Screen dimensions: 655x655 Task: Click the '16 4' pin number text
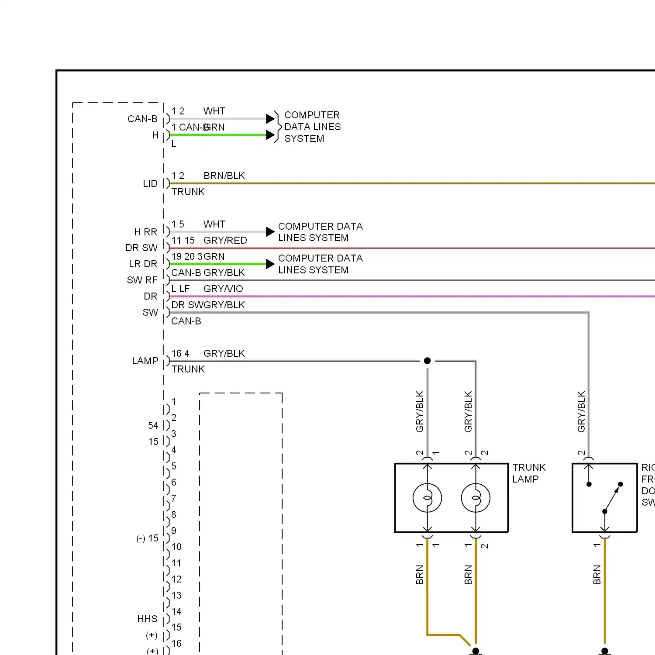pyautogui.click(x=180, y=353)
